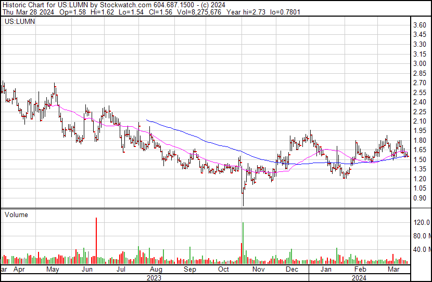Viewport: 432px width, 282px height.
Task: Click the 2023 year label
Action: (x=154, y=278)
